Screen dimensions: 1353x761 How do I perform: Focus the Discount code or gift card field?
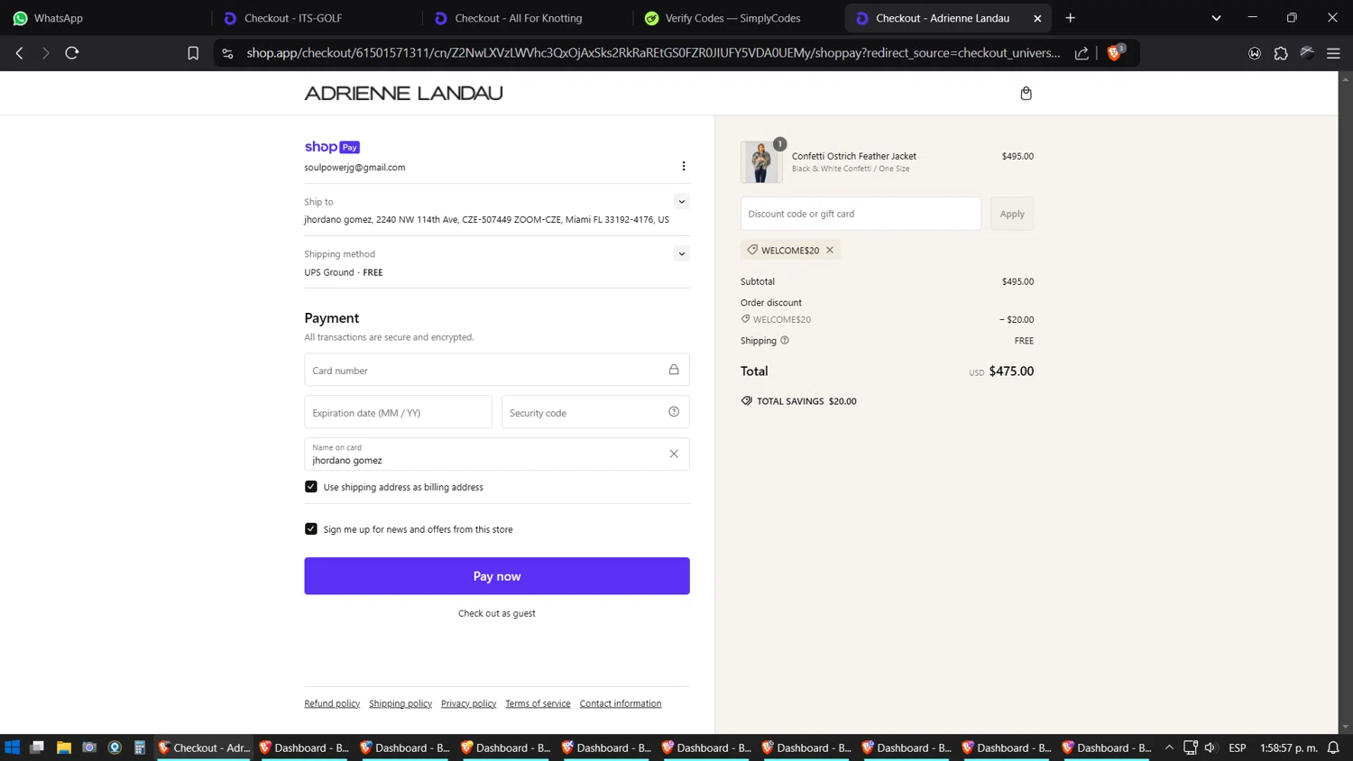coord(861,214)
